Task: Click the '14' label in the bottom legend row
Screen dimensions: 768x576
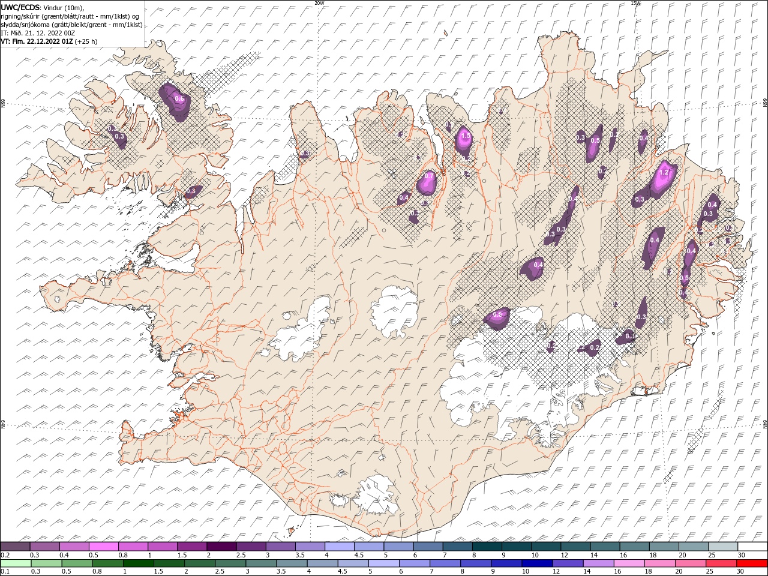Action: pos(587,571)
